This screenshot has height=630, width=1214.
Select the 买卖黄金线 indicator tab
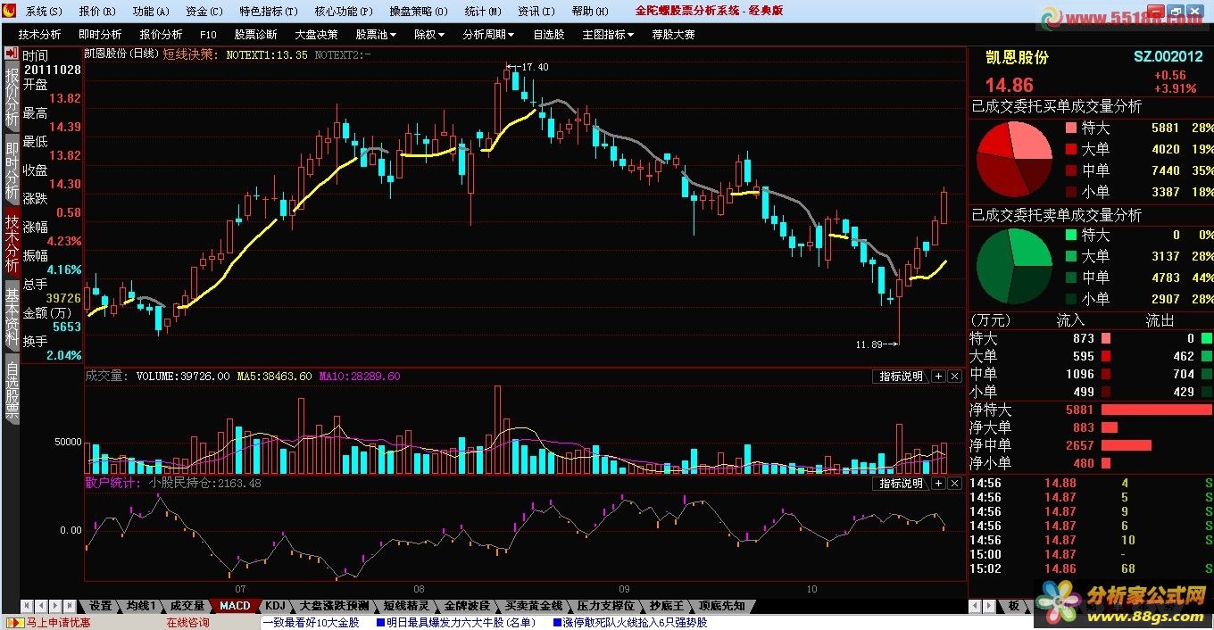coord(534,606)
